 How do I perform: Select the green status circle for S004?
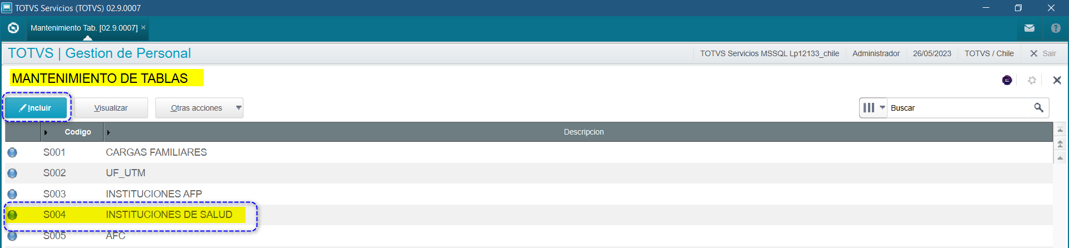pyautogui.click(x=12, y=215)
